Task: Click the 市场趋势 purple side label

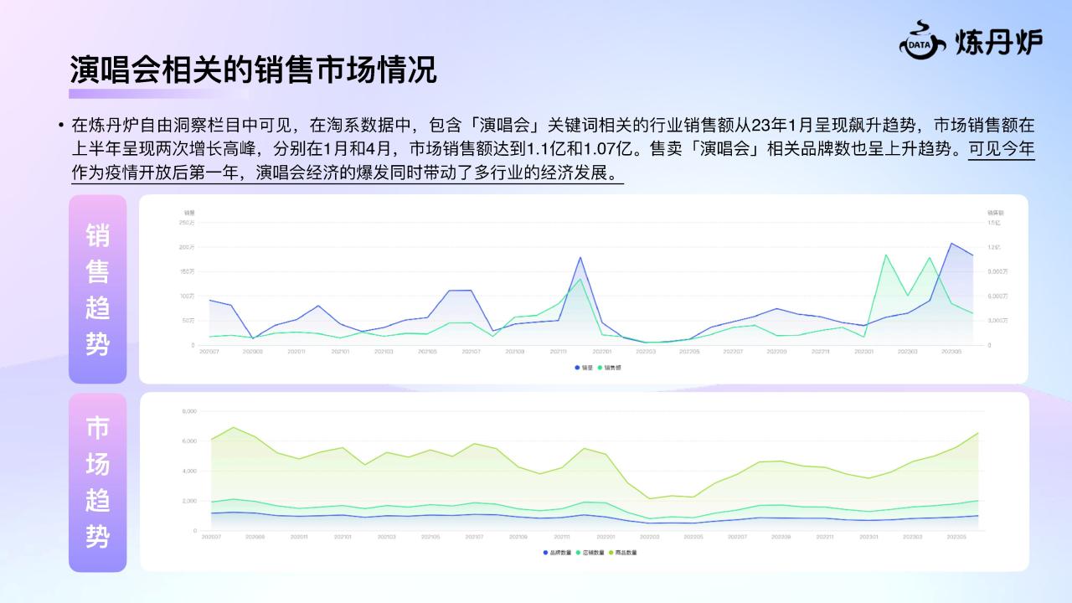Action: click(x=97, y=482)
